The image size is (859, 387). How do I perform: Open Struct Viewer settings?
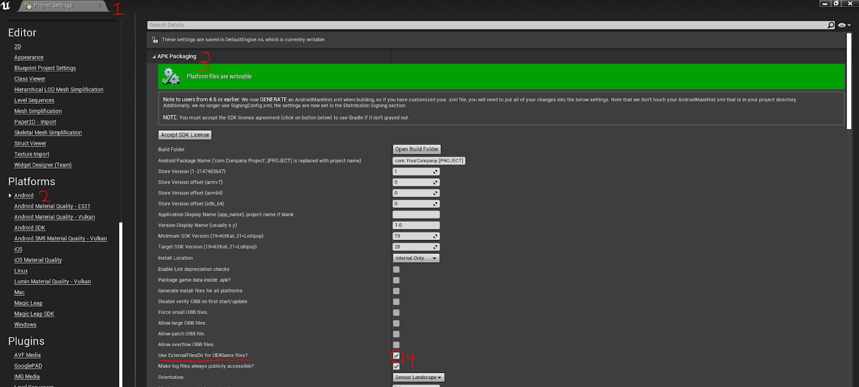point(31,143)
